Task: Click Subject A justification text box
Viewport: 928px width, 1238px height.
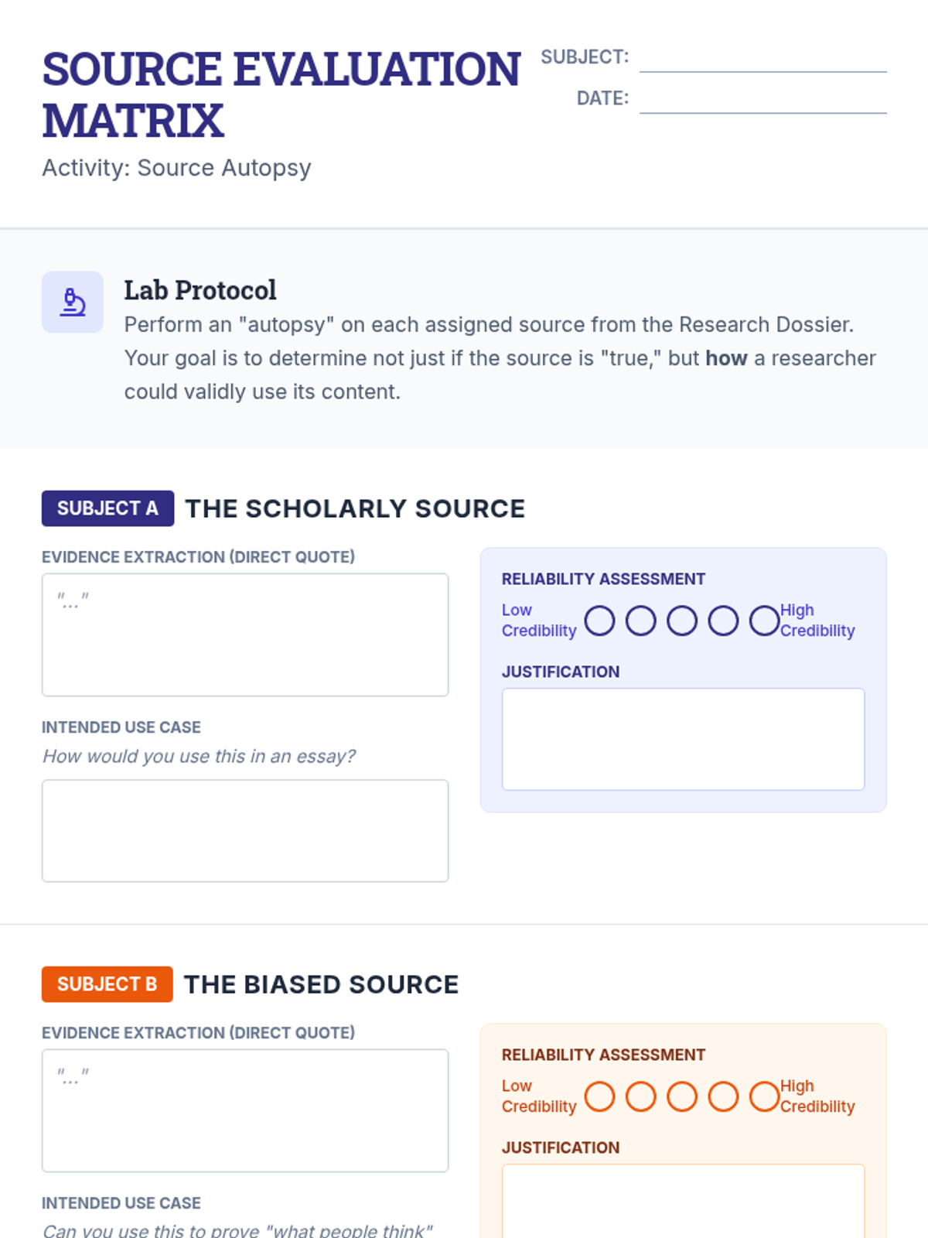Action: coord(683,739)
